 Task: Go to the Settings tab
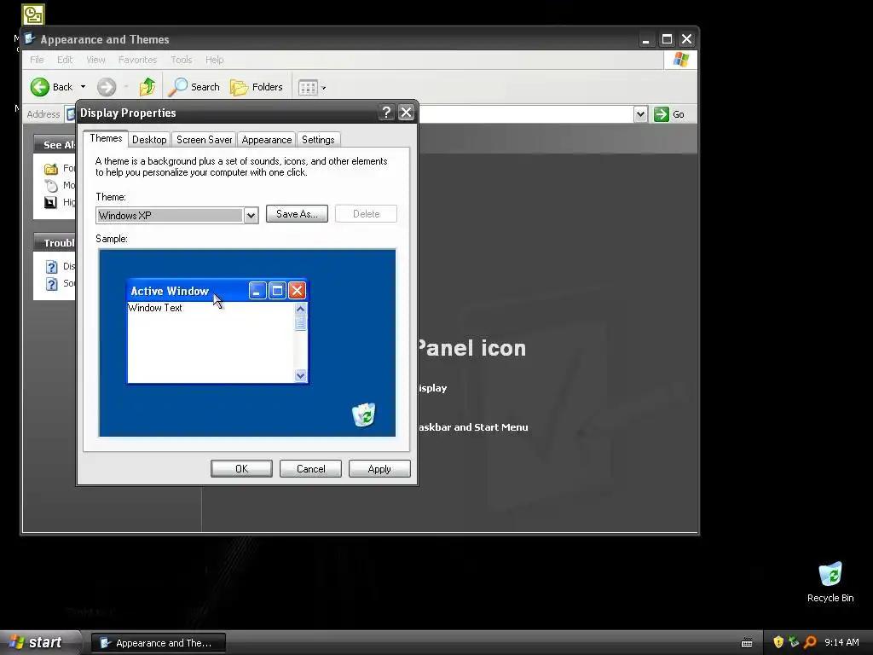point(318,140)
